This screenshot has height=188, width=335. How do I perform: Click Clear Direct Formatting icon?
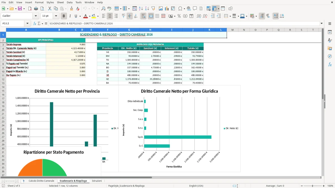[78, 9]
